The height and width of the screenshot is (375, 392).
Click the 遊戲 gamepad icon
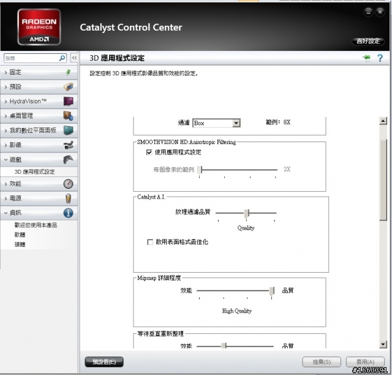coord(68,159)
